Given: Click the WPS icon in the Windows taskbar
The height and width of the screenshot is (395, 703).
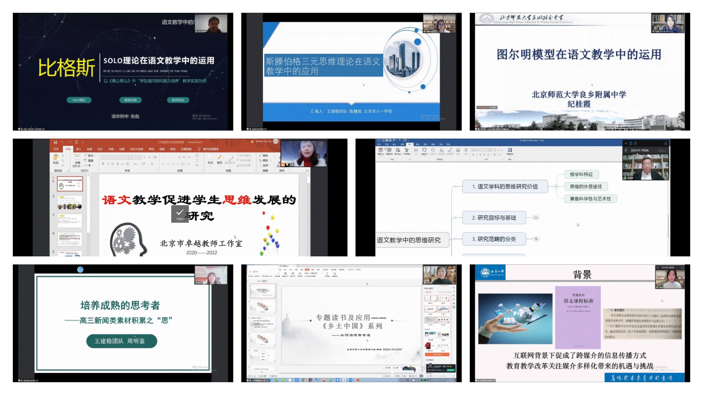Looking at the screenshot, I should point(358,380).
